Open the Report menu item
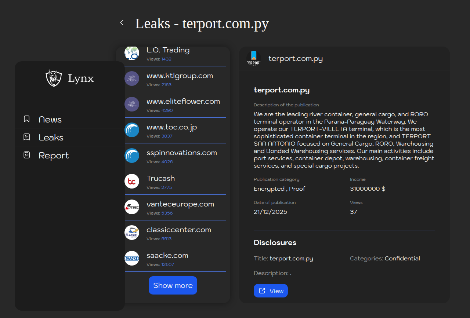Screen dimensions: 470x318 54,156
